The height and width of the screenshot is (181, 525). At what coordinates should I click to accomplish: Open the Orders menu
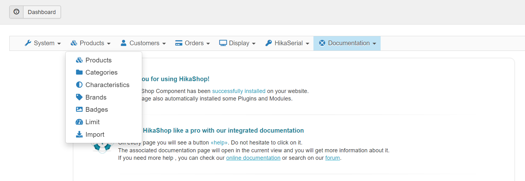pos(192,43)
